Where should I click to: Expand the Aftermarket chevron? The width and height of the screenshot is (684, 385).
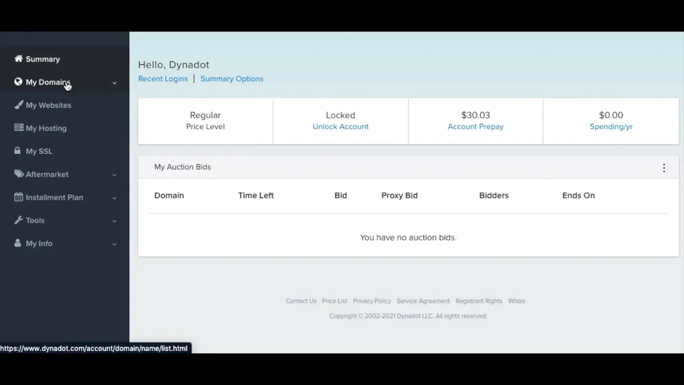(x=114, y=175)
